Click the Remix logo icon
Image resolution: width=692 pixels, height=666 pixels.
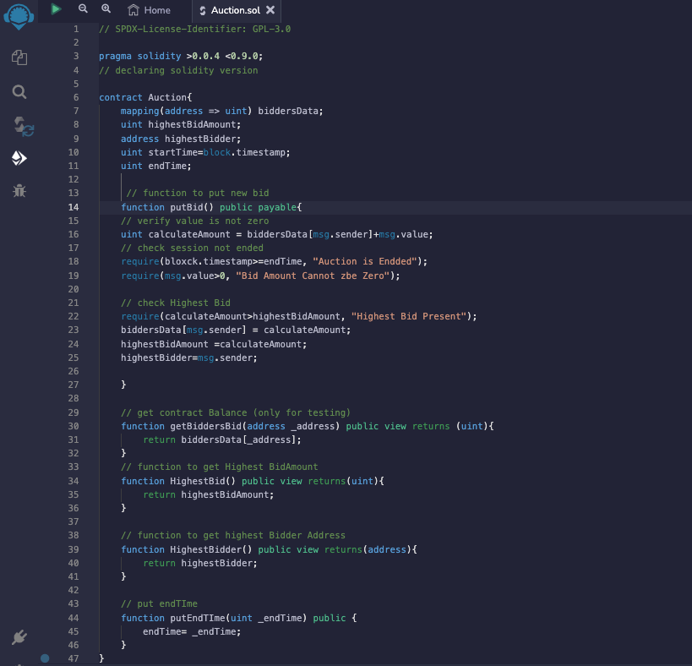[x=19, y=16]
